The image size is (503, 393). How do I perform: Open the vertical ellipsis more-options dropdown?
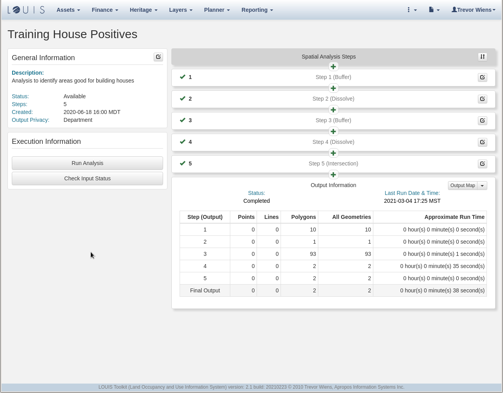411,10
